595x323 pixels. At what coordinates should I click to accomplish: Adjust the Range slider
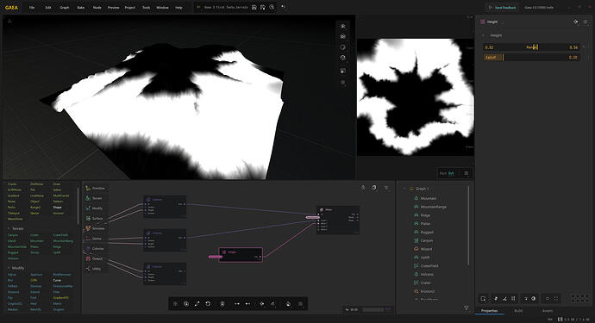click(x=531, y=47)
